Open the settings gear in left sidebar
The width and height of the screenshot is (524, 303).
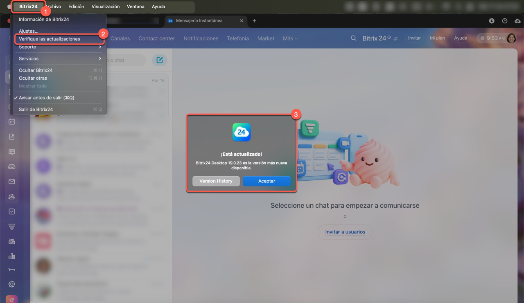[x=12, y=284]
